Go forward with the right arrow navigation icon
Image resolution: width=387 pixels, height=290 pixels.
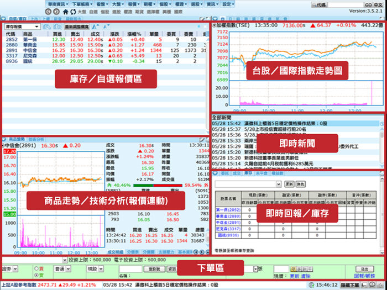click(56, 12)
